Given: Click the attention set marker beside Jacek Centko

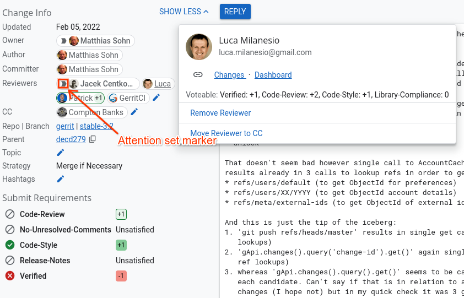Looking at the screenshot, I should tap(63, 84).
